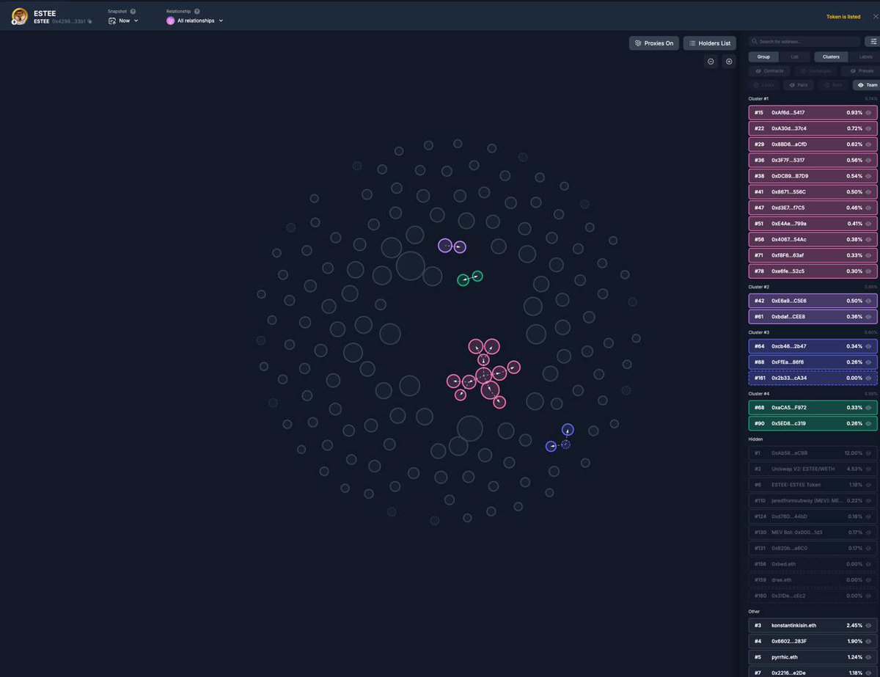
Task: Toggle eye icon for #56 0x4067...54Ac
Action: [868, 239]
